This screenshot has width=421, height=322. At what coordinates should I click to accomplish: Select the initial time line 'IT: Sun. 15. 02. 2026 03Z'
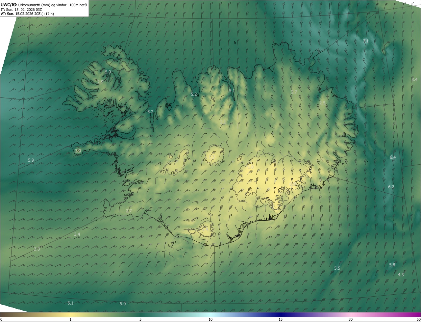pos(21,9)
